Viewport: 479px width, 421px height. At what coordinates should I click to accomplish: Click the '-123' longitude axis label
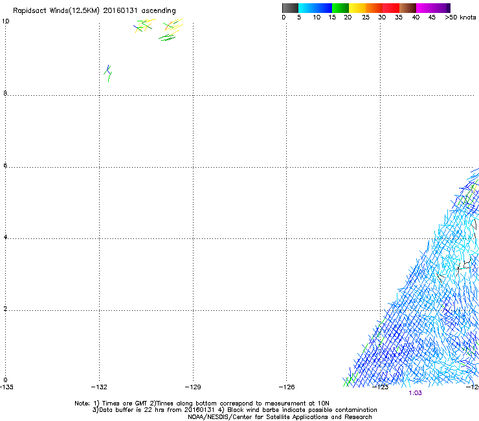coord(381,387)
